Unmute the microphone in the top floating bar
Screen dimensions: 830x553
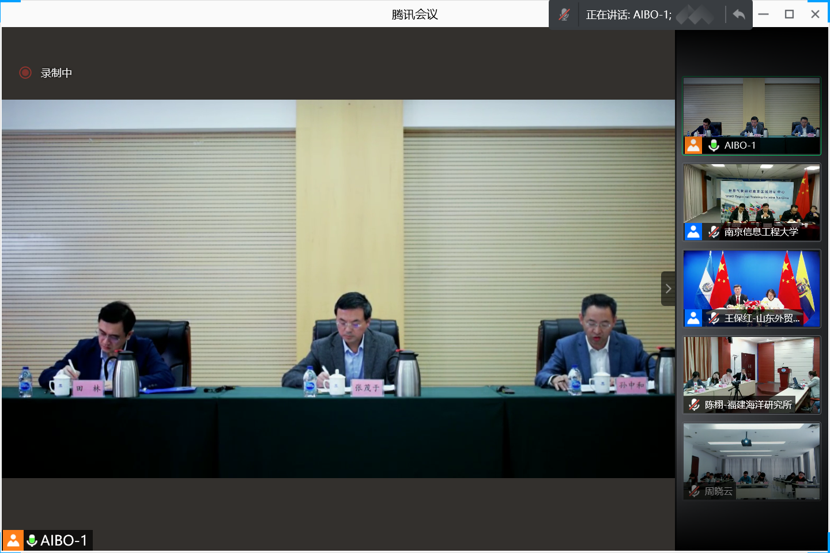[564, 14]
